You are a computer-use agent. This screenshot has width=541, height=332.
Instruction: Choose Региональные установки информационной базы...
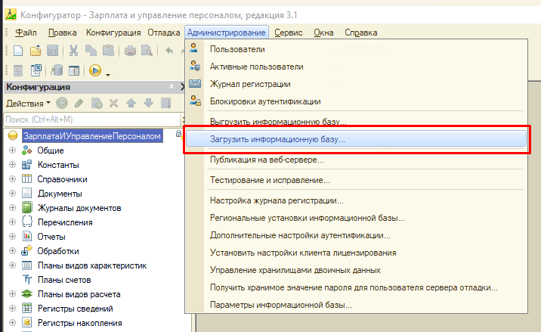[x=356, y=218]
